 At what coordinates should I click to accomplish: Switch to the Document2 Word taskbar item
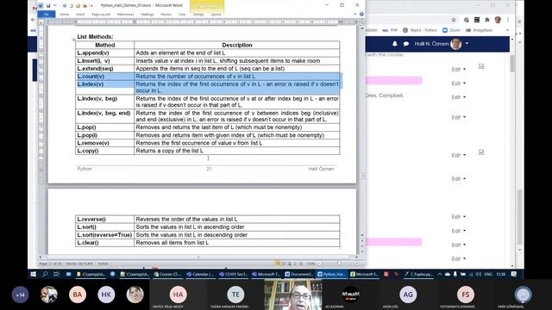tap(298, 274)
